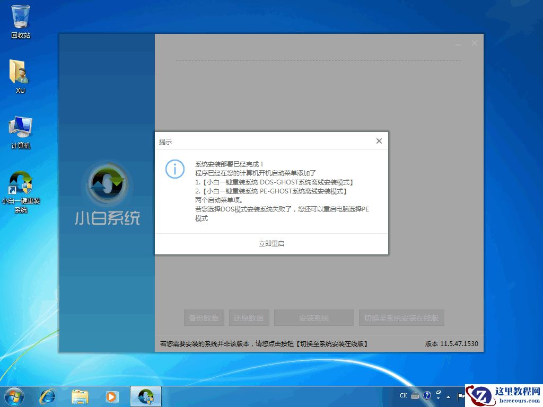Click the keyboard icon in the system tray
This screenshot has width=543, height=407.
pyautogui.click(x=415, y=396)
